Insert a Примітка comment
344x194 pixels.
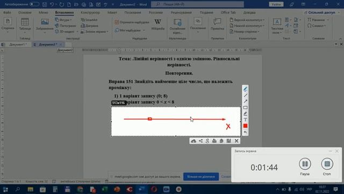[x=217, y=24]
